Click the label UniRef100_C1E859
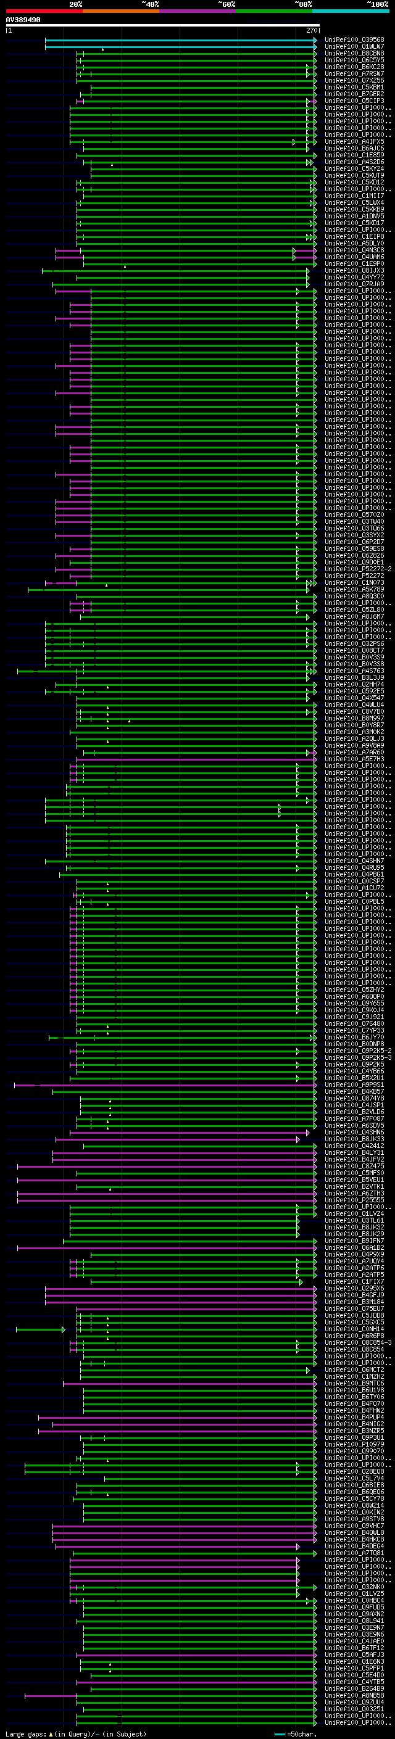 pos(354,155)
